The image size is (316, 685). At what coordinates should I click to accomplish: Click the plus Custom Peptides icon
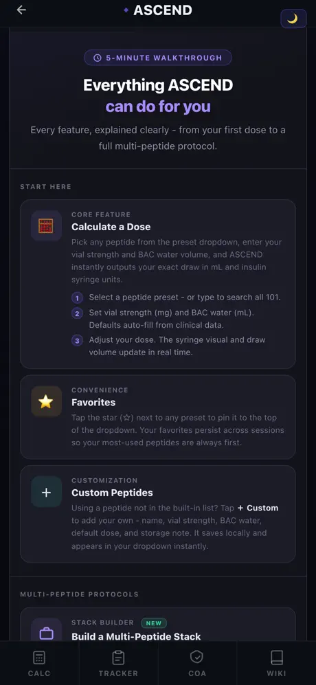tap(46, 492)
